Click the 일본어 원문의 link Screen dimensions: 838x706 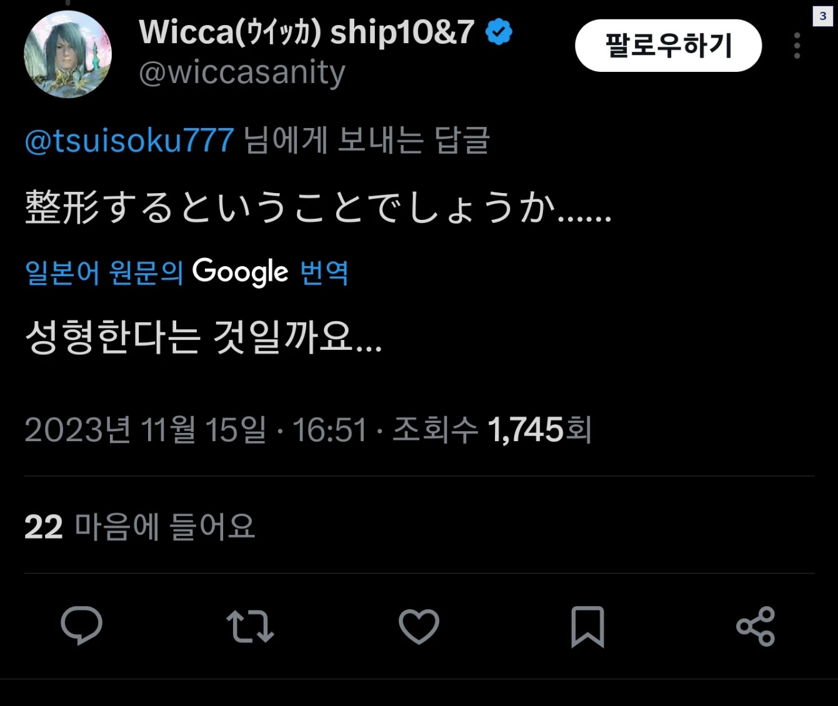pyautogui.click(x=104, y=272)
